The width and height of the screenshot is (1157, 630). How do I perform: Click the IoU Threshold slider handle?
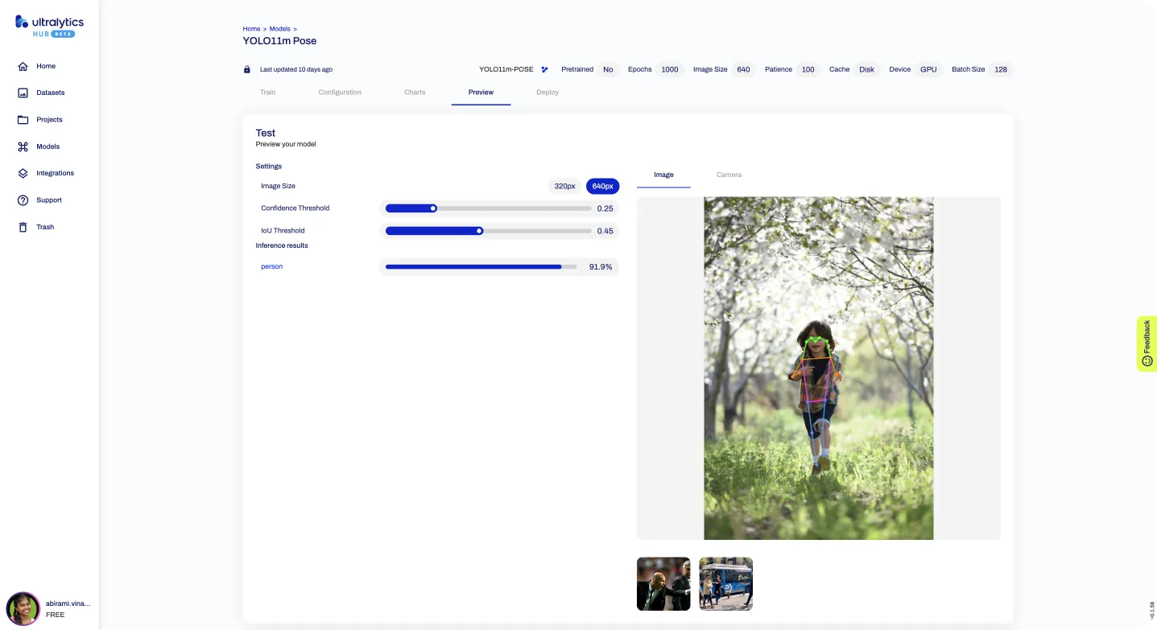point(480,231)
